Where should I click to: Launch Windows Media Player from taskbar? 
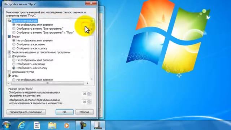click(66, 125)
